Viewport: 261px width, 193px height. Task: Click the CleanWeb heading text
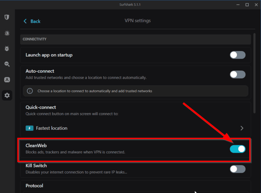(x=36, y=146)
